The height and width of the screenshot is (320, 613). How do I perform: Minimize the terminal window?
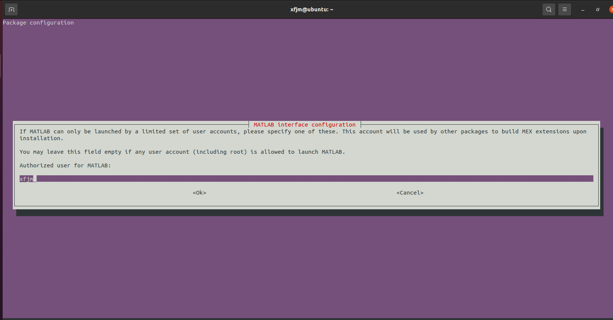click(x=583, y=10)
